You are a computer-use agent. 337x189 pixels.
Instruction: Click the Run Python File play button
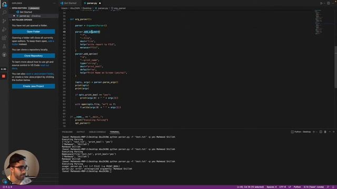coord(321,3)
